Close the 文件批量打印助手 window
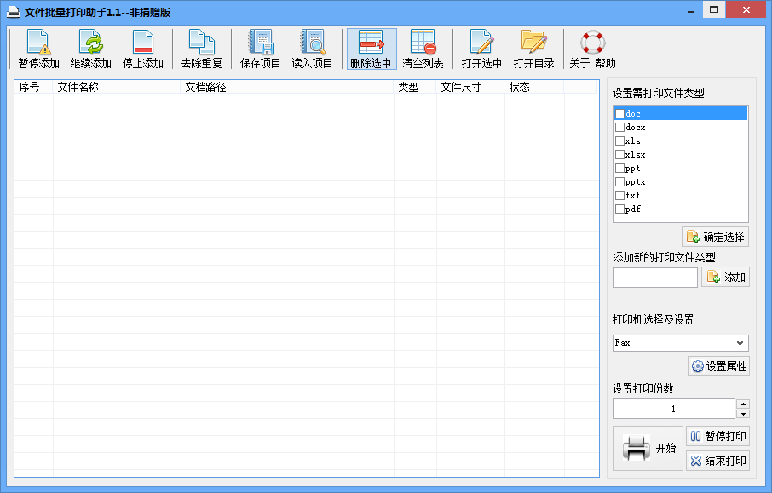The width and height of the screenshot is (772, 493). point(746,10)
